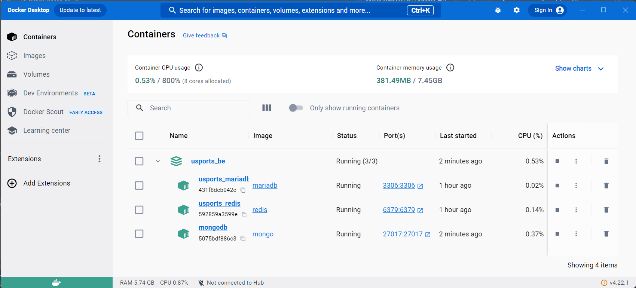Open Extensions three-dot menu
This screenshot has height=288, width=636.
click(x=100, y=159)
